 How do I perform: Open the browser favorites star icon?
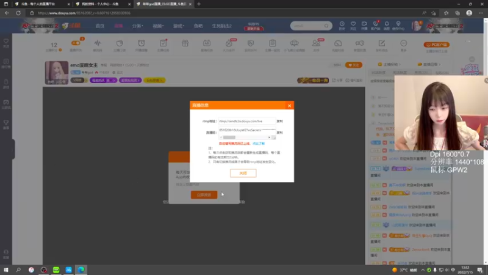(x=446, y=13)
